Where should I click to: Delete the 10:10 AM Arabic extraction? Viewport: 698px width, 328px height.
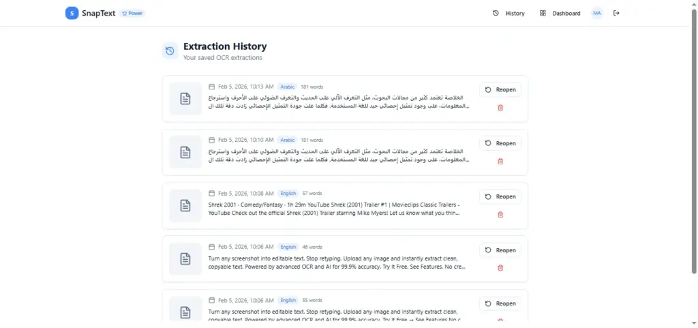click(500, 161)
